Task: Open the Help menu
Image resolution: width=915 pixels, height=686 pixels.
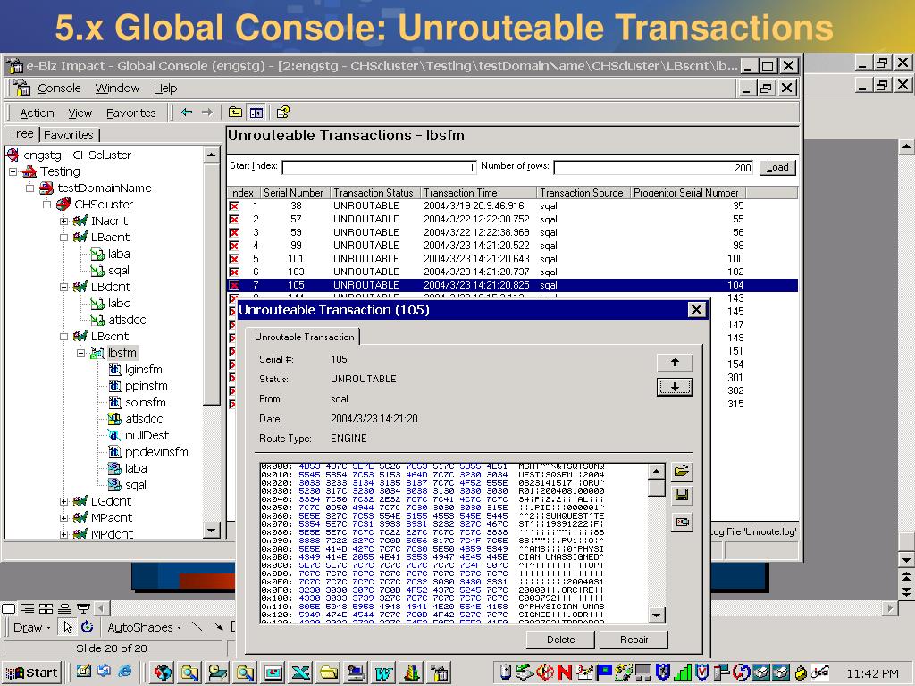Action: tap(165, 88)
